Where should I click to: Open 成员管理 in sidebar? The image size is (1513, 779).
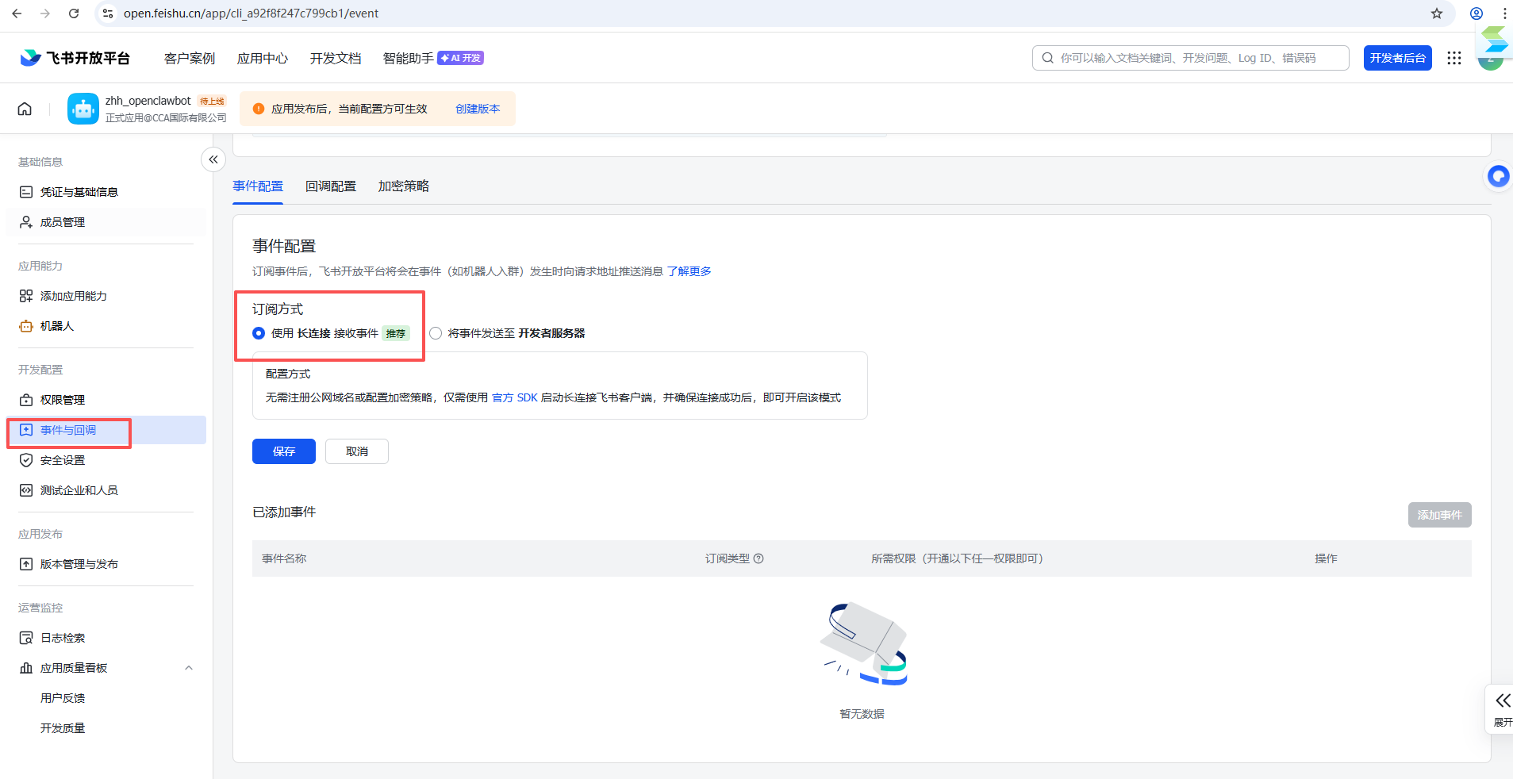click(63, 222)
